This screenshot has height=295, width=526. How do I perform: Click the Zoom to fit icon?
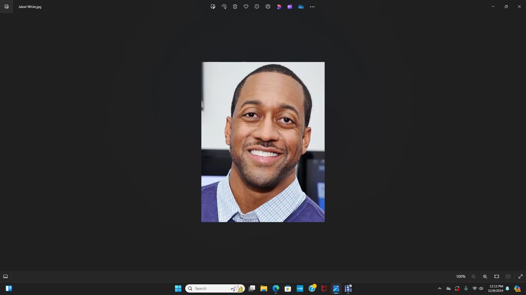pyautogui.click(x=496, y=277)
